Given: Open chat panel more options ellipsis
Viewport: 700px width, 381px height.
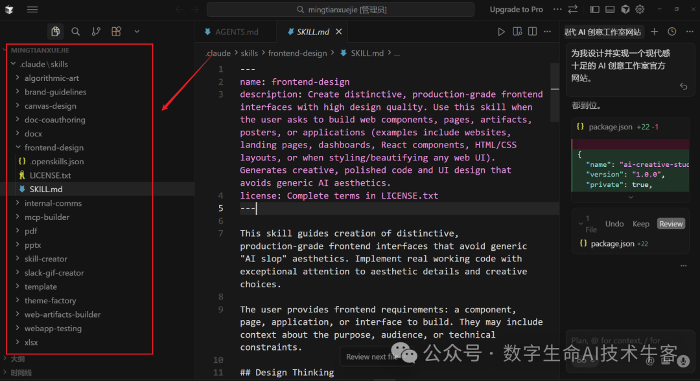Looking at the screenshot, I should click(690, 32).
